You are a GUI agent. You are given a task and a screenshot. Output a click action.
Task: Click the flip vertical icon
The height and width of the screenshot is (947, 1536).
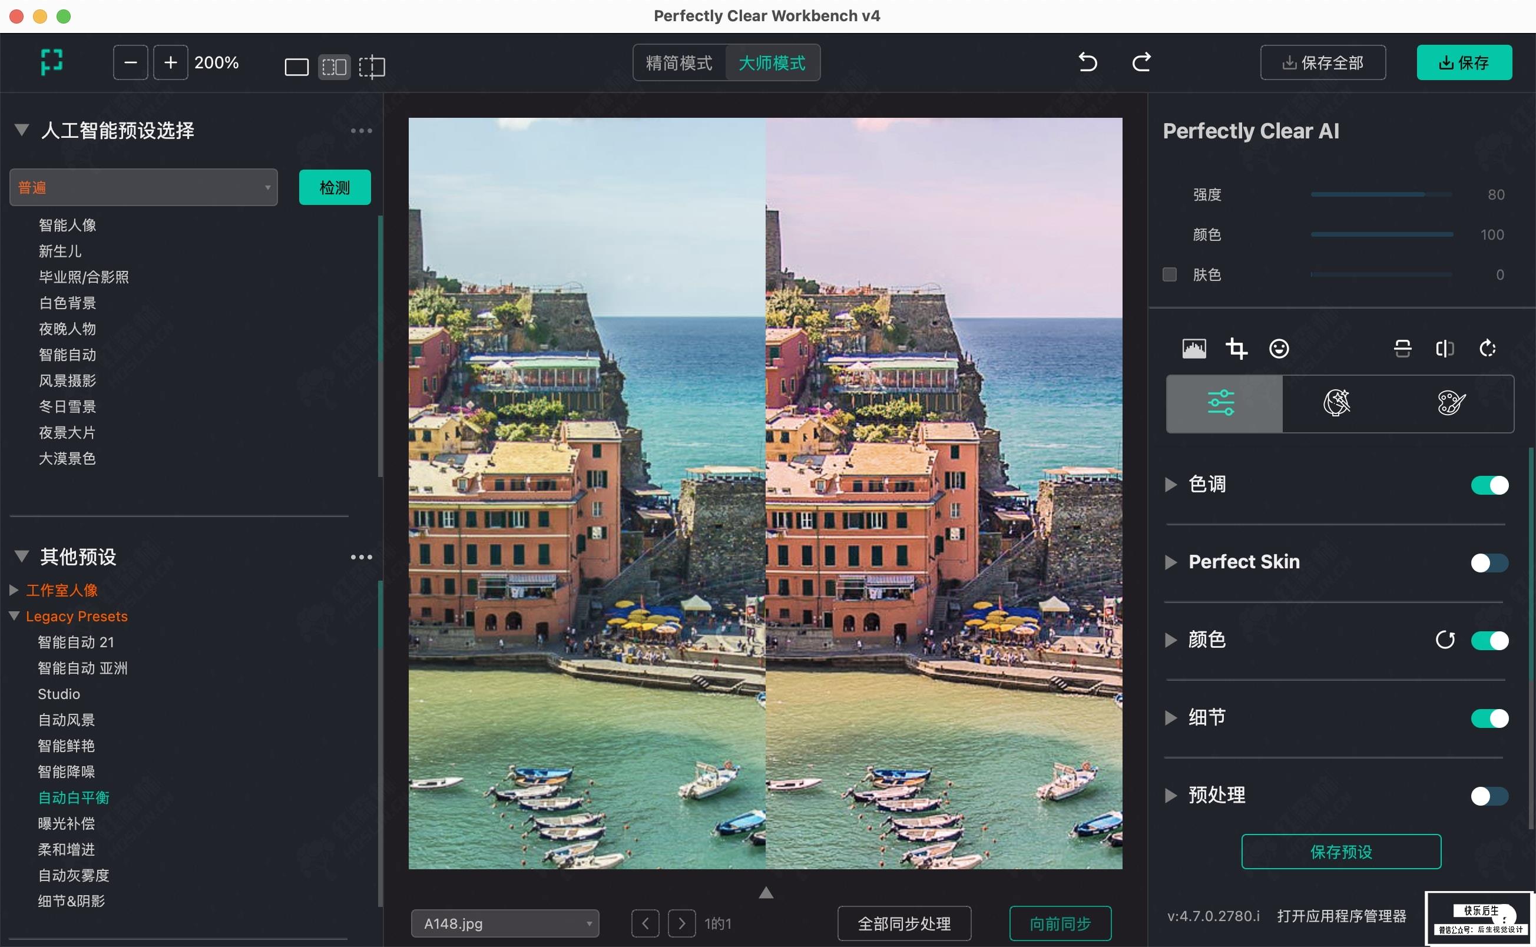click(x=1403, y=348)
